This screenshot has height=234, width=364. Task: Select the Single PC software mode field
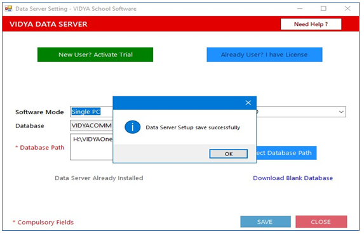click(91, 112)
